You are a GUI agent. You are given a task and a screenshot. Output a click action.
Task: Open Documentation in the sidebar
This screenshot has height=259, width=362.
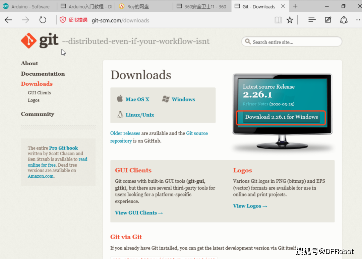[43, 74]
